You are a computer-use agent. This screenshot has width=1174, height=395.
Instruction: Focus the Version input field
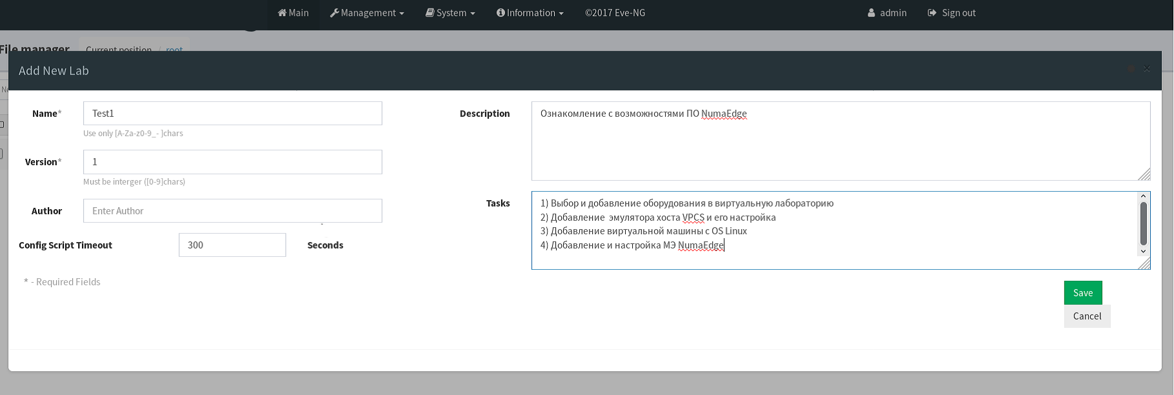[x=232, y=162]
